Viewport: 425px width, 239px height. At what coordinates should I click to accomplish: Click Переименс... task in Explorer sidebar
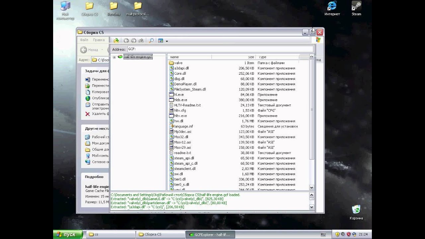click(97, 79)
